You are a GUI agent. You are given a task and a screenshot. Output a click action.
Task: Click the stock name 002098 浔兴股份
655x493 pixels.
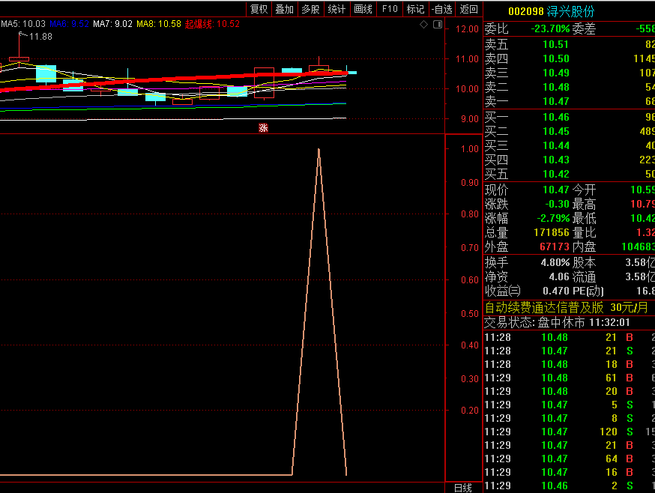[x=551, y=11]
